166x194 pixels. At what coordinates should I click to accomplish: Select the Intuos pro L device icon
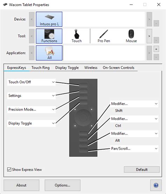[49, 19]
